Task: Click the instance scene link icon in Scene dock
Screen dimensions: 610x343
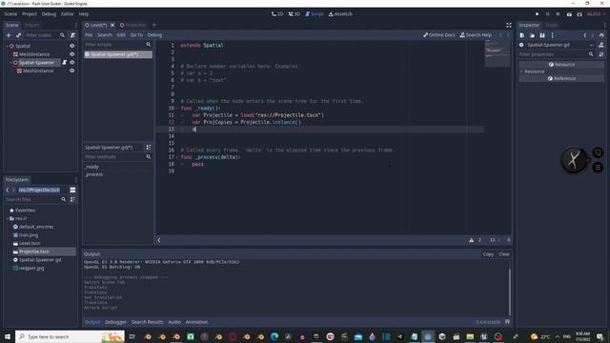Action: pos(18,35)
